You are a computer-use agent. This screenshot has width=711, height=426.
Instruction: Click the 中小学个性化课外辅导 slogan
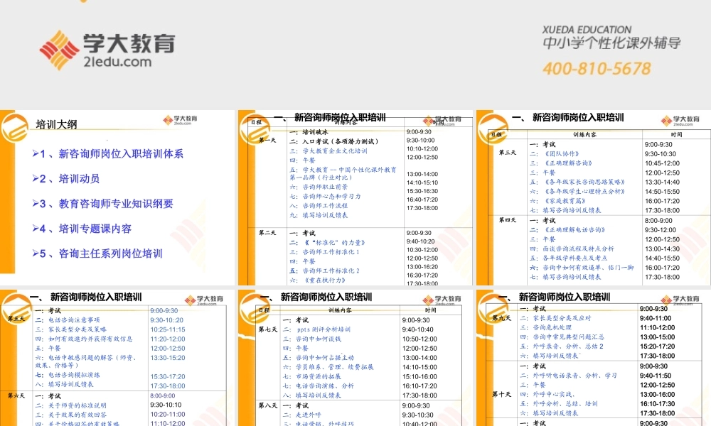611,43
